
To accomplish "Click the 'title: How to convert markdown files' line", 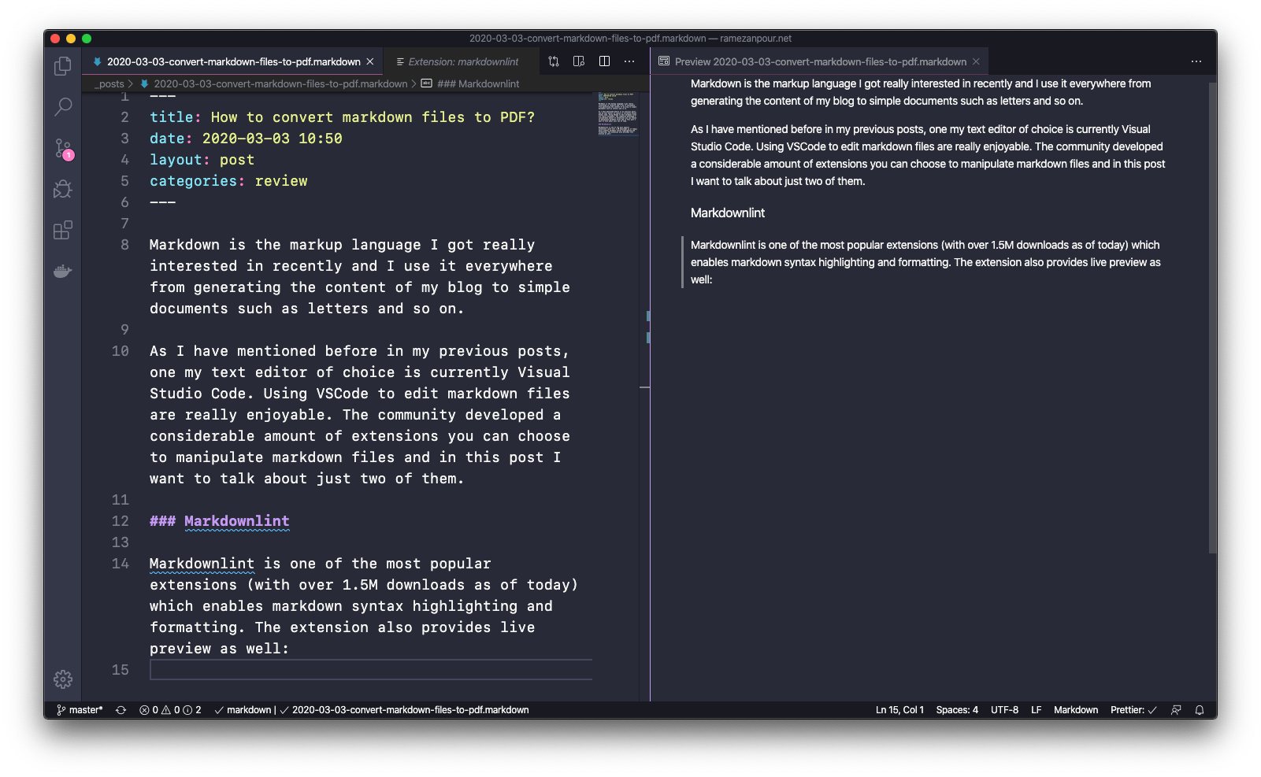I will [343, 117].
